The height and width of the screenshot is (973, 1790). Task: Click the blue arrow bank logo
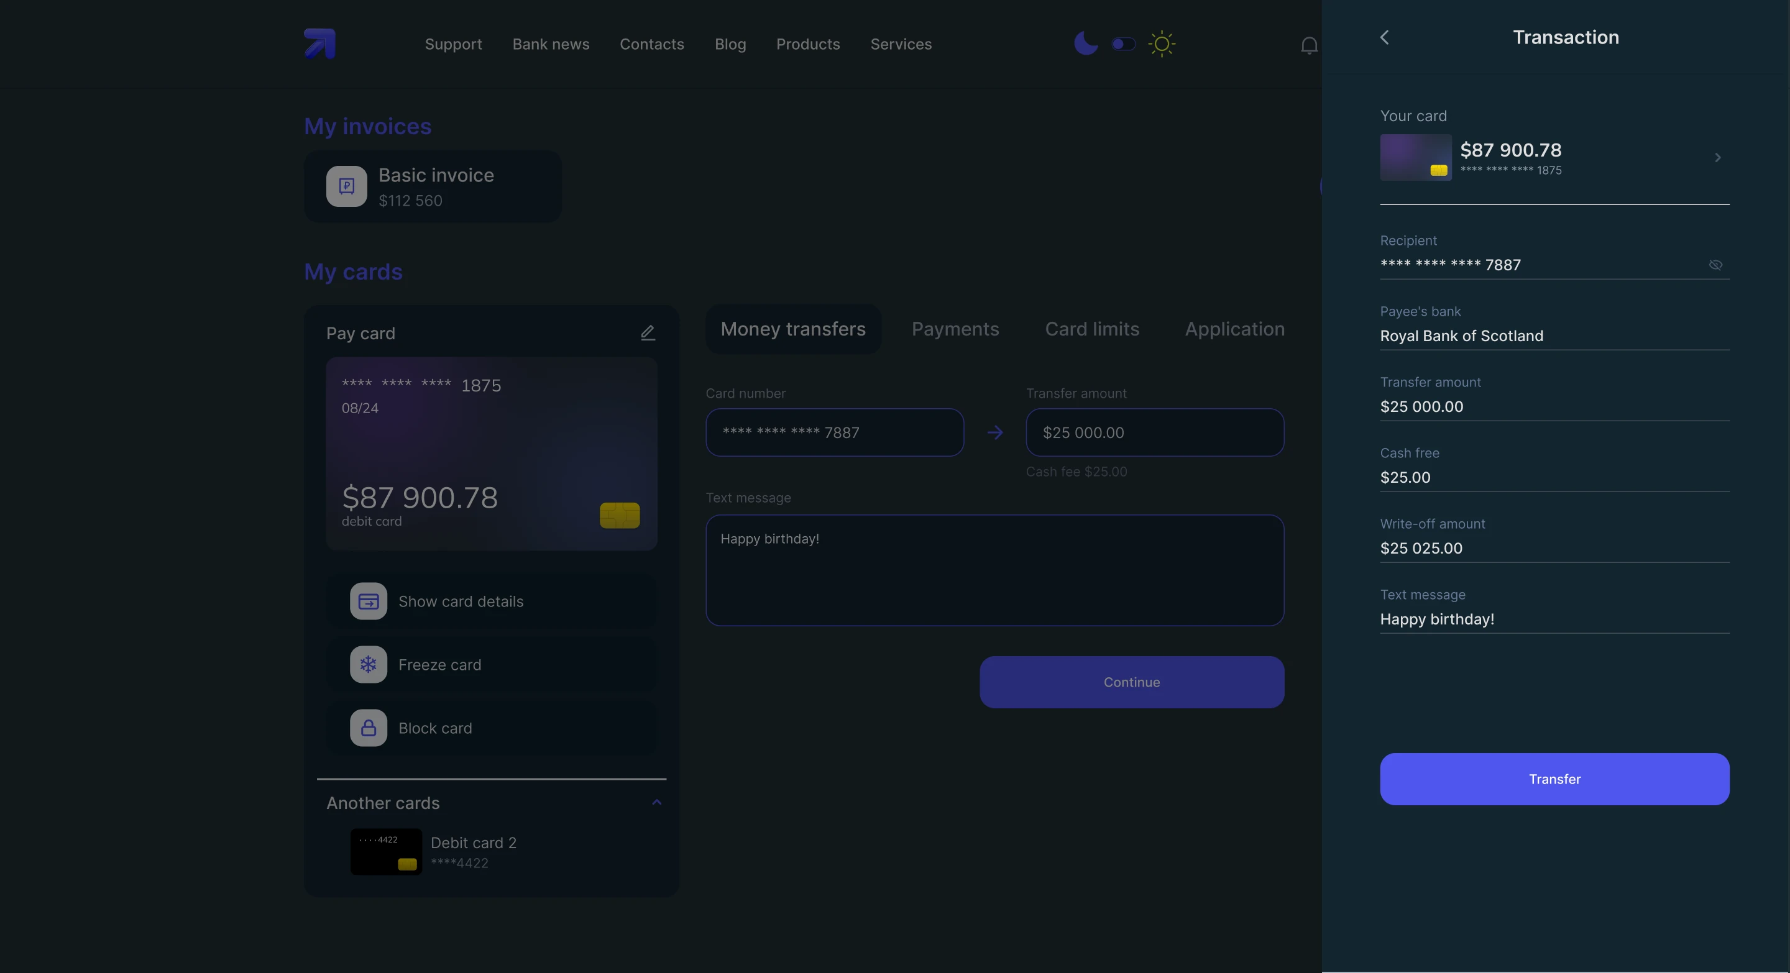[x=319, y=43]
